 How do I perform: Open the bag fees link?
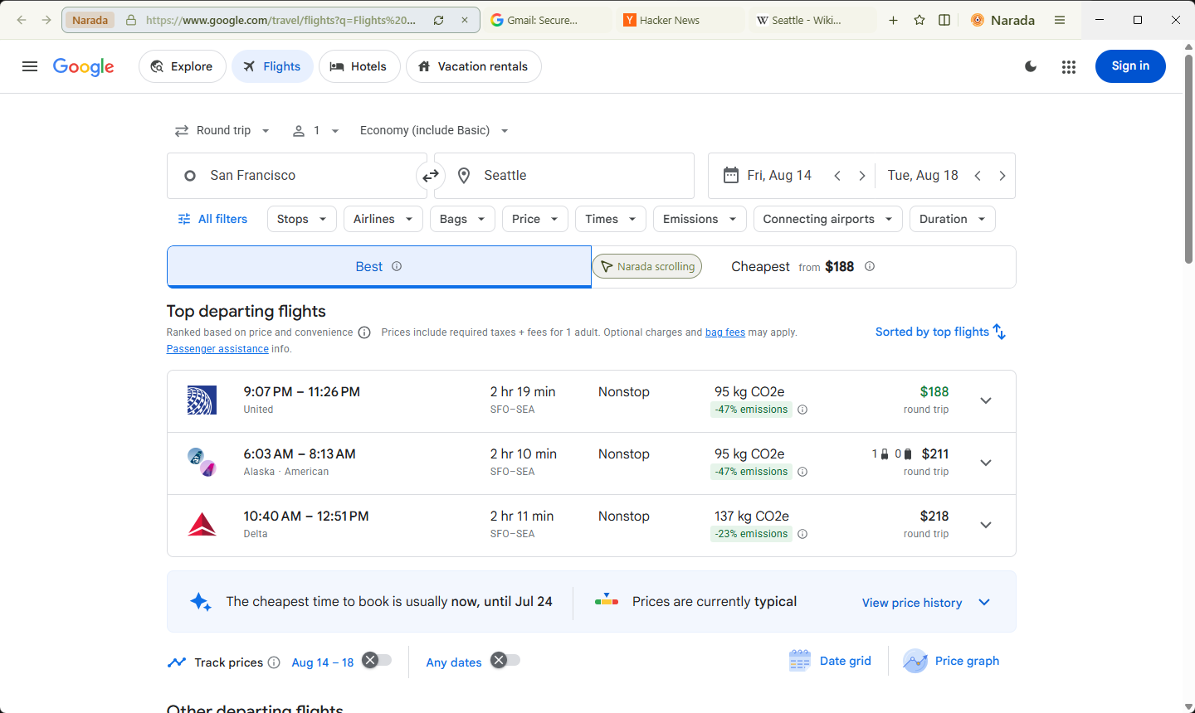[725, 332]
